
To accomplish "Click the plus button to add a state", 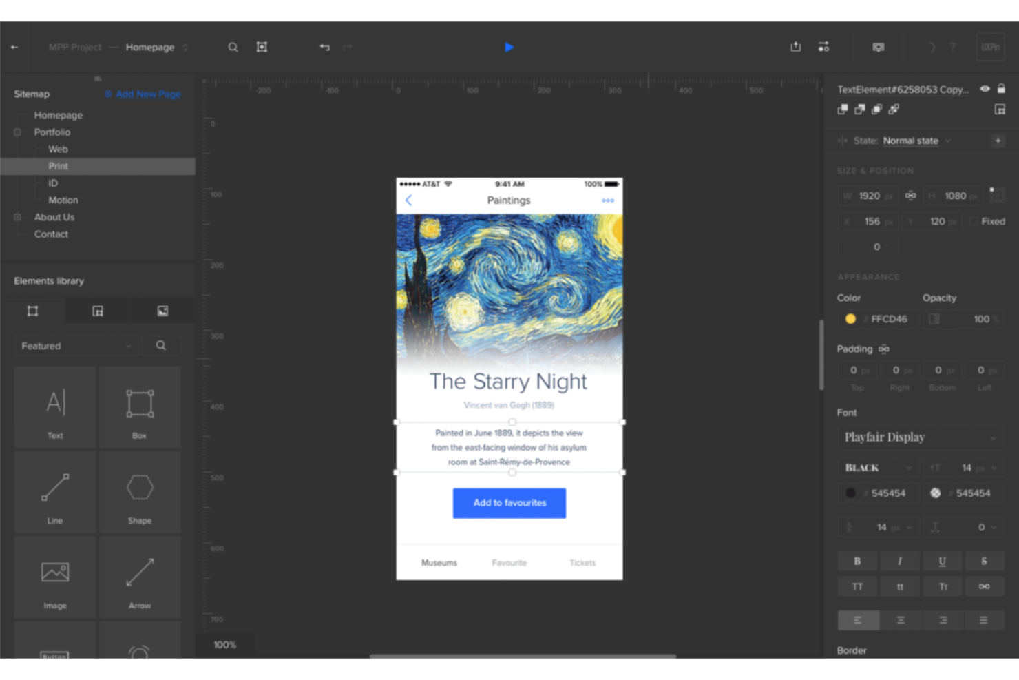I will click(998, 141).
